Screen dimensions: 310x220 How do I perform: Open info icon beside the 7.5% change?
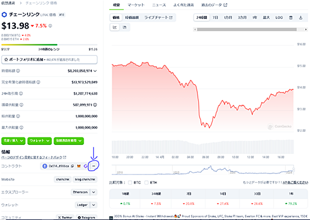(50, 26)
